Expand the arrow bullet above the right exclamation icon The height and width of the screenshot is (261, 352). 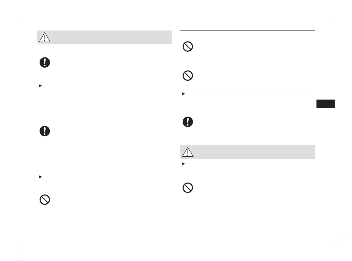coord(183,94)
